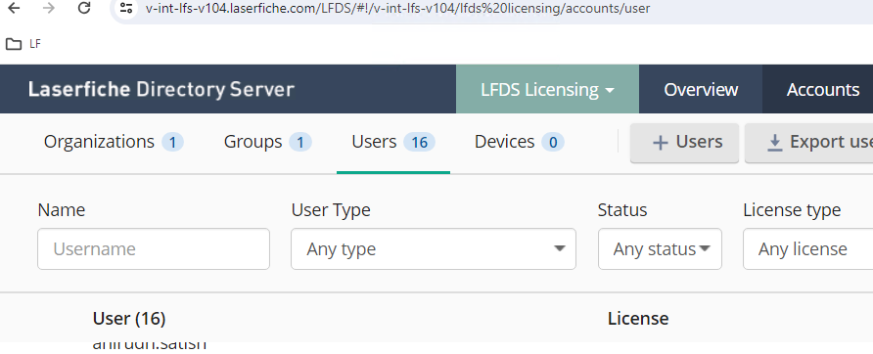Click the address bar URL

[x=397, y=9]
